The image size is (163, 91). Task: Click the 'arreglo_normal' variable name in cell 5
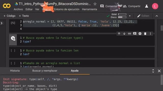[34, 21]
